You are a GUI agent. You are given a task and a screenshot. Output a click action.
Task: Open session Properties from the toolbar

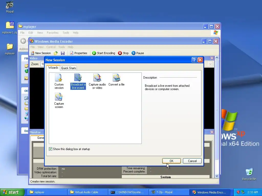click(79, 53)
